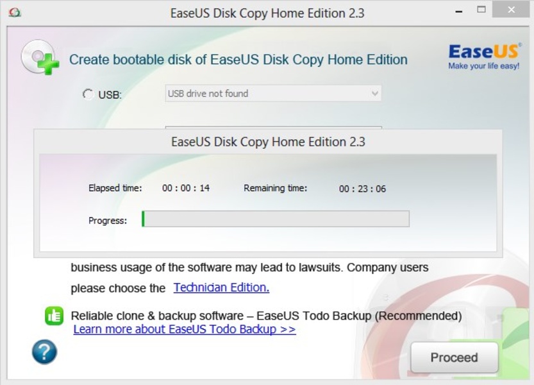Click the EaseUS logo
Viewport: 534px width, 385px height.
click(x=483, y=56)
